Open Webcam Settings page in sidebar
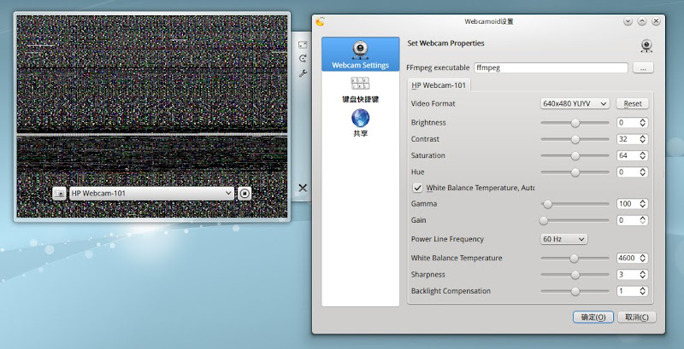Screen dimensions: 684x349 tap(360, 54)
